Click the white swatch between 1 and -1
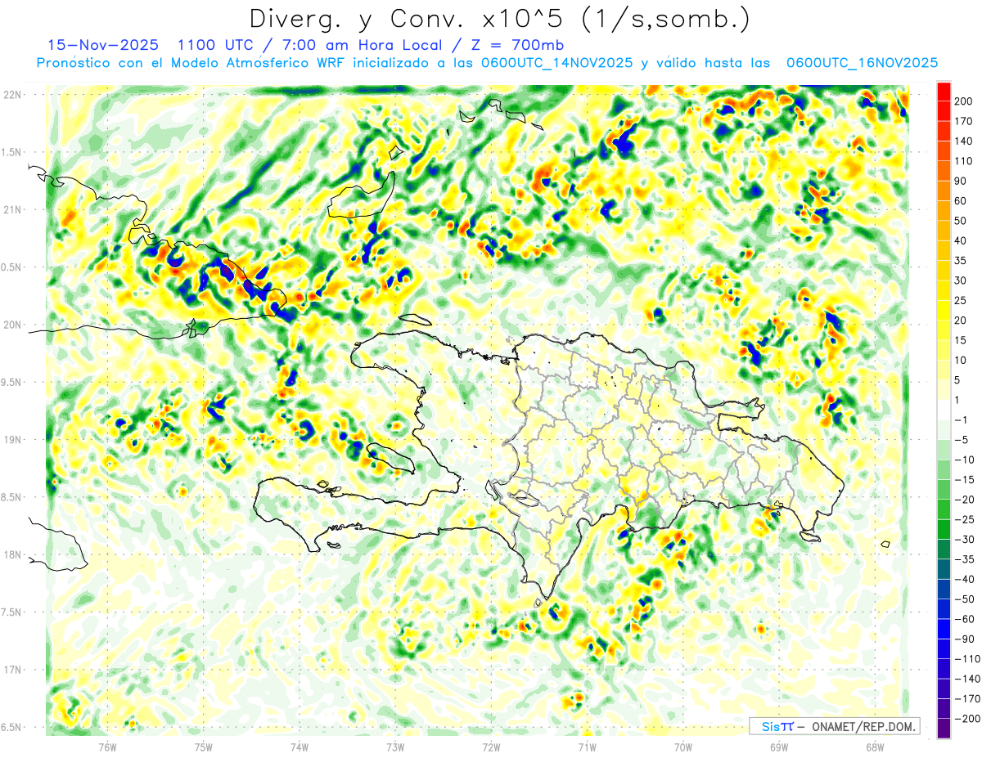982x758 pixels. tap(944, 409)
